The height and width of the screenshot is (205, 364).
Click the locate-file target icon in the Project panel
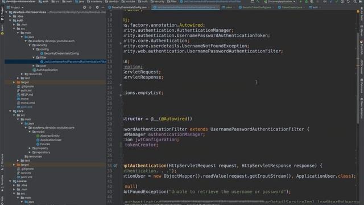pos(84,7)
